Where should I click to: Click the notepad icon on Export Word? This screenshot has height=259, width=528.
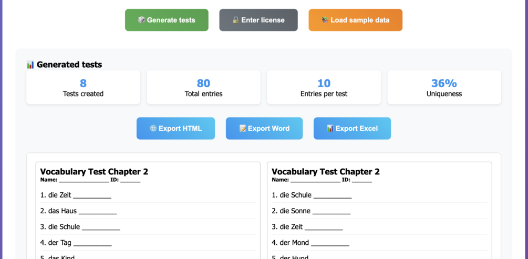pos(242,128)
